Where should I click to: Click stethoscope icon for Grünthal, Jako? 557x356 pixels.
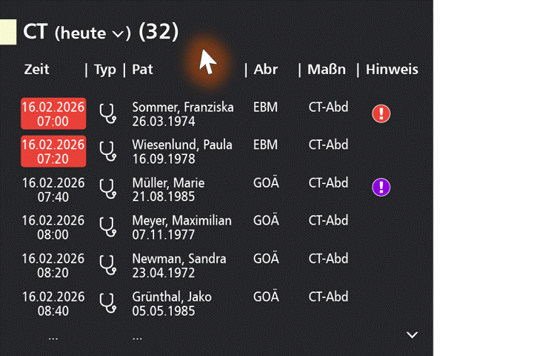tap(108, 303)
